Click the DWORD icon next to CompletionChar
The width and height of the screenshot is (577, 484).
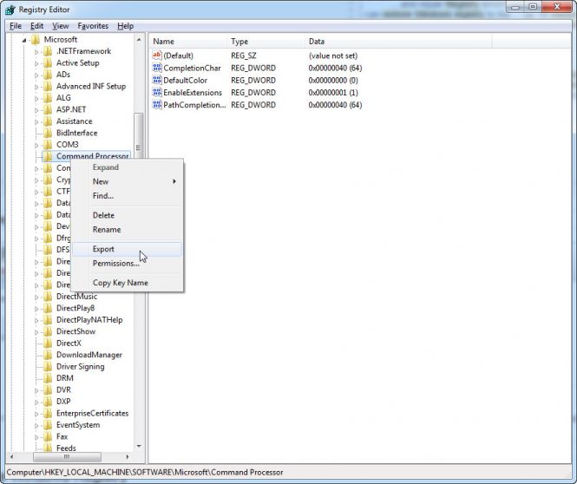[157, 68]
